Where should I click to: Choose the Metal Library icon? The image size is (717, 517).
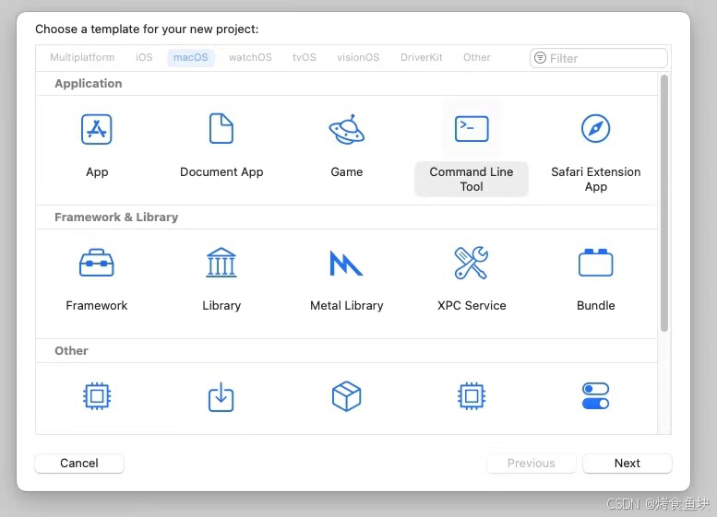click(346, 263)
